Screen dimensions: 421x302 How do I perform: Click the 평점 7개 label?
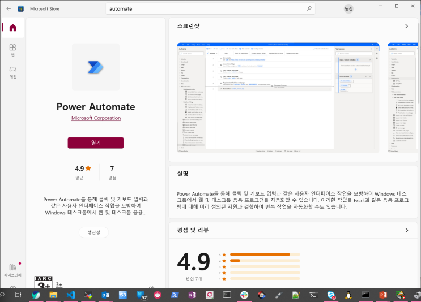[x=194, y=279]
